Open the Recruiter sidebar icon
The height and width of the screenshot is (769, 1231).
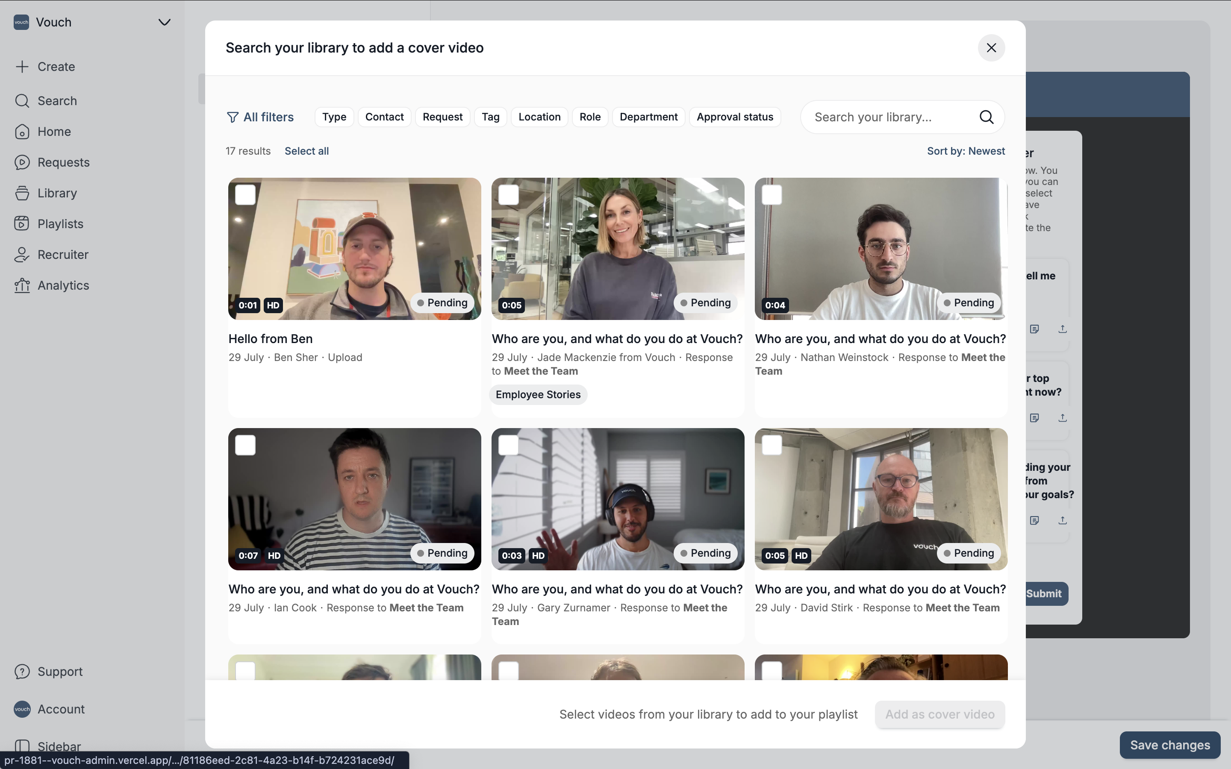22,255
